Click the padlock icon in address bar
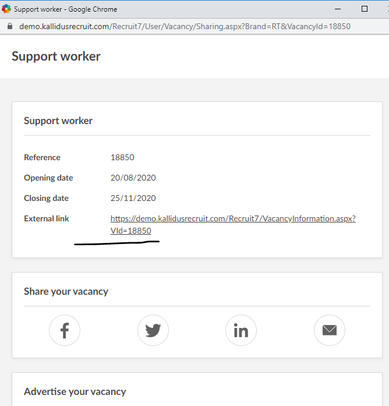 (x=9, y=27)
